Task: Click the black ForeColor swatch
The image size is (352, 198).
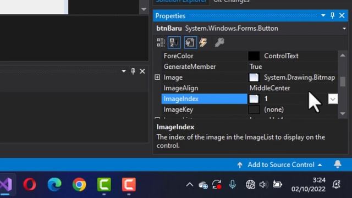Action: (254, 56)
